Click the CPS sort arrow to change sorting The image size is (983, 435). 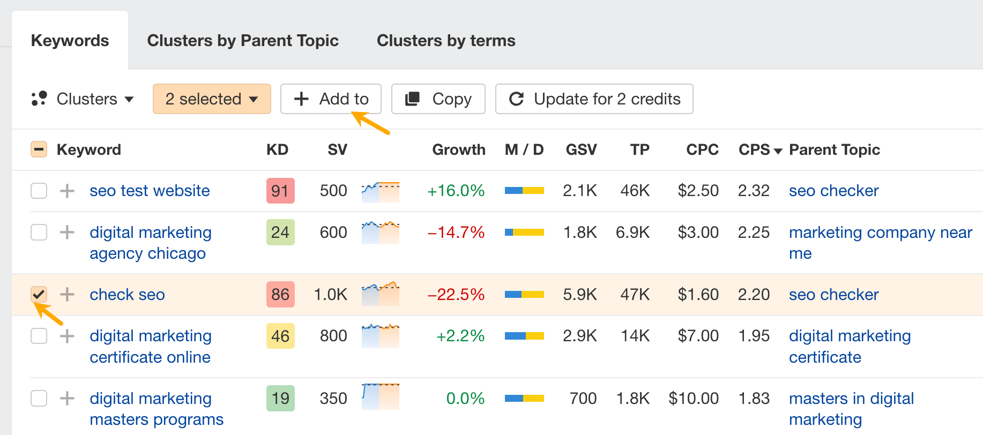pyautogui.click(x=778, y=151)
